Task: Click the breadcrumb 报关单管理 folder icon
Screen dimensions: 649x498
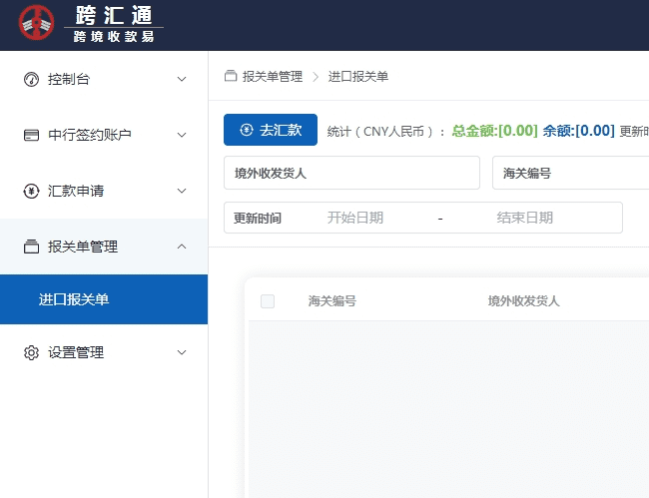Action: 231,76
